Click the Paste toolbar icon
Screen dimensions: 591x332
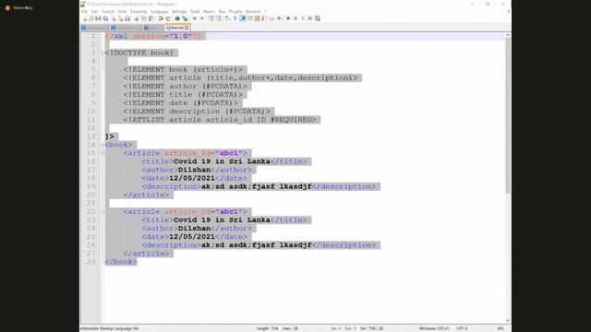151,18
